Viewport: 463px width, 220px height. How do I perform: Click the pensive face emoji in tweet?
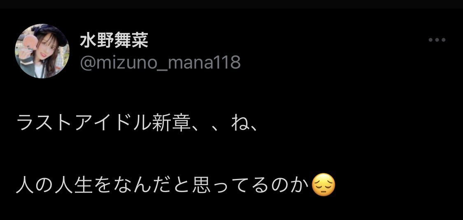click(323, 185)
